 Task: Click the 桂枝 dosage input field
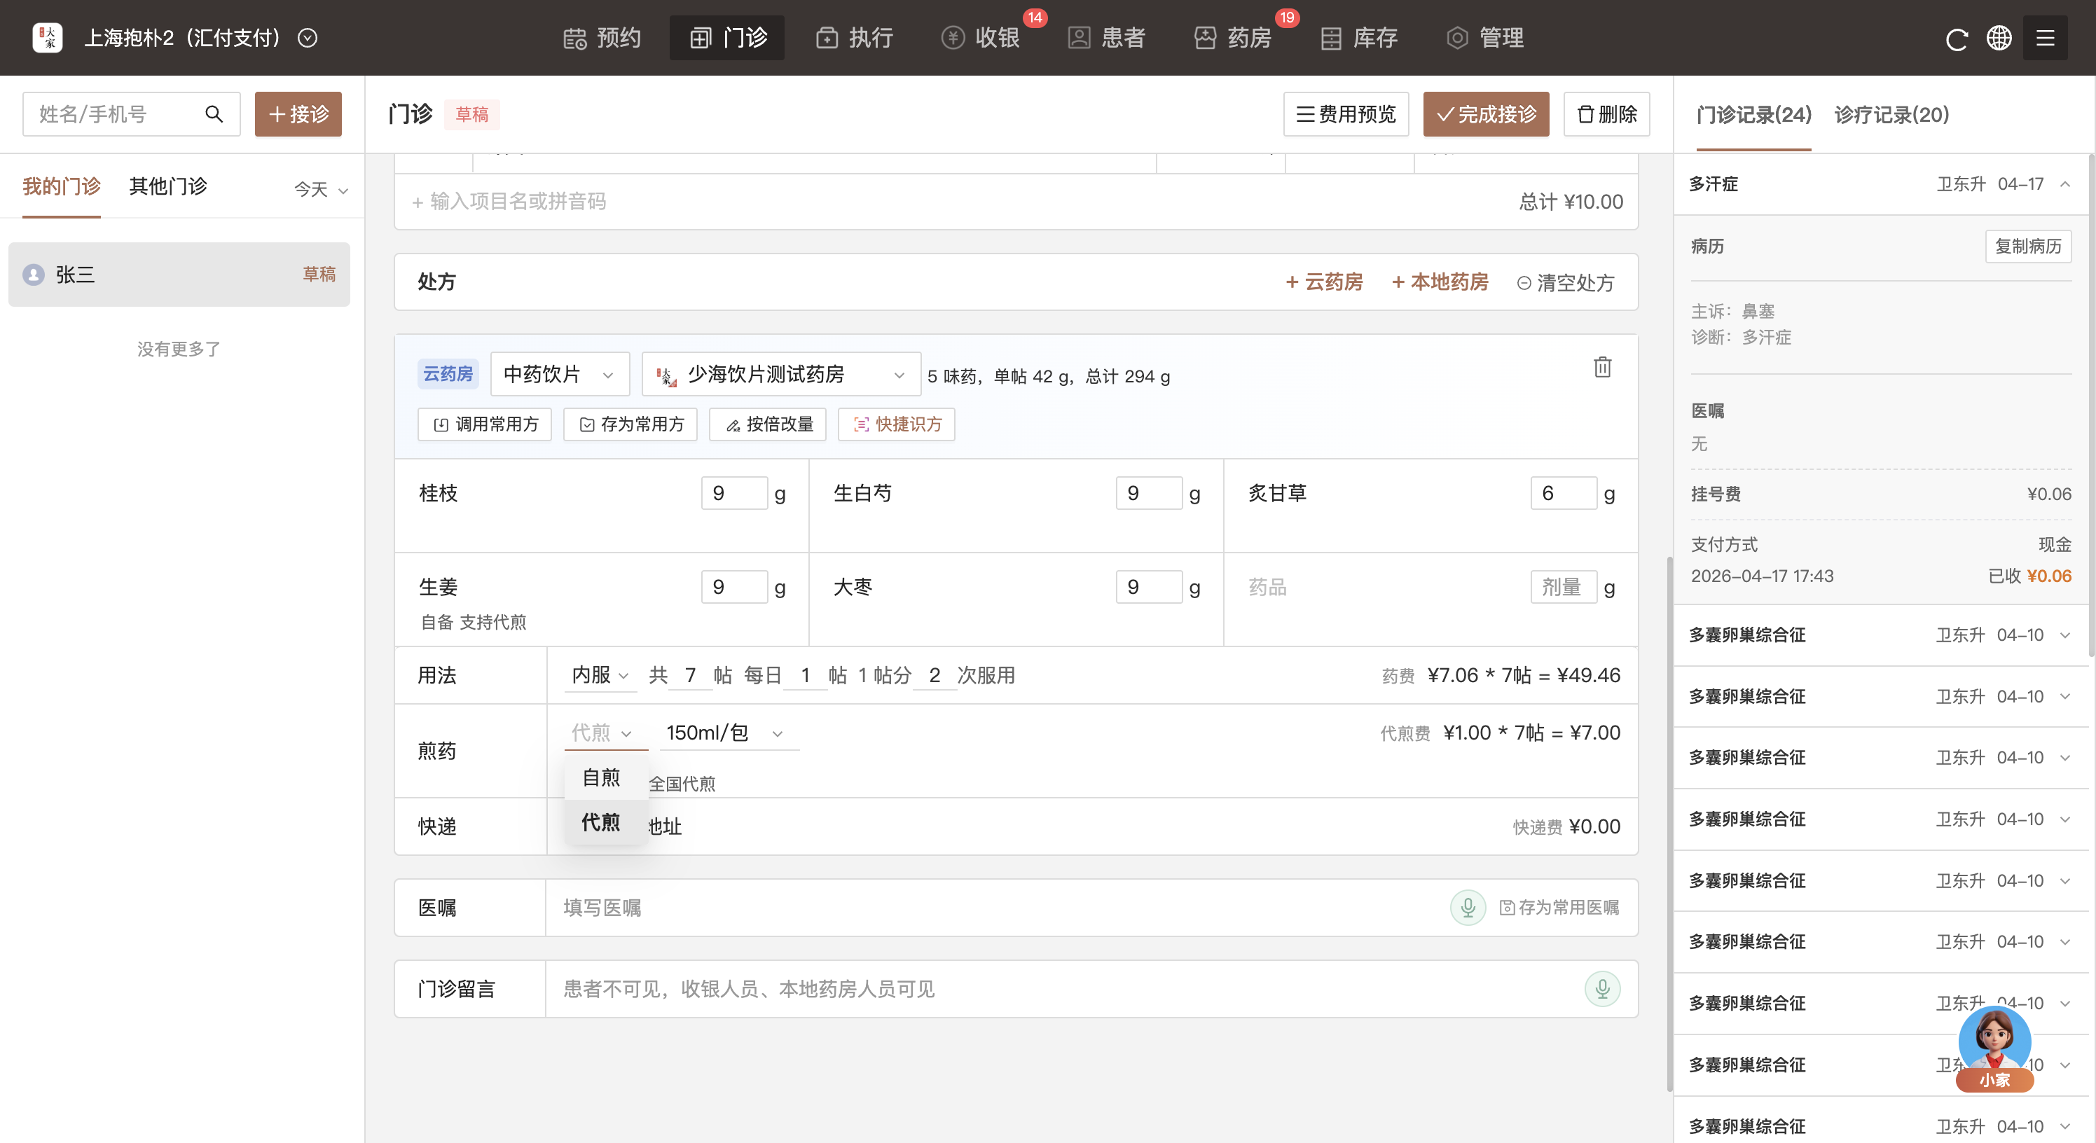734,493
